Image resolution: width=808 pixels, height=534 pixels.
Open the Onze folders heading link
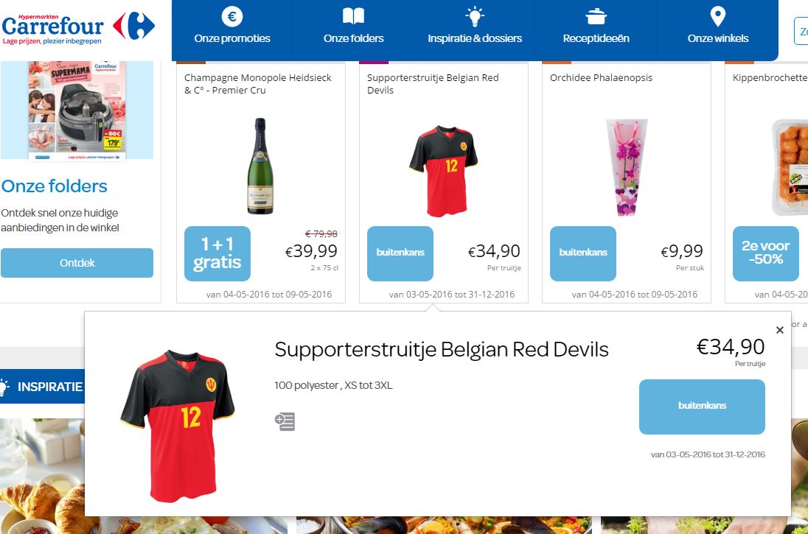point(54,186)
